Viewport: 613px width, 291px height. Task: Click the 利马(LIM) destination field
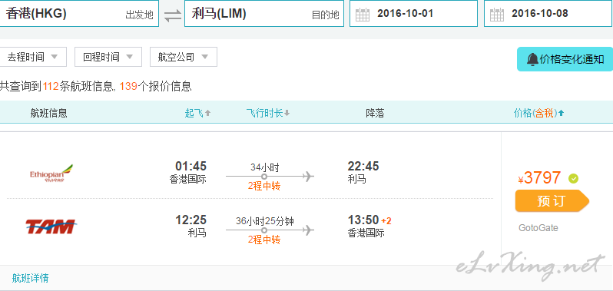pos(264,13)
